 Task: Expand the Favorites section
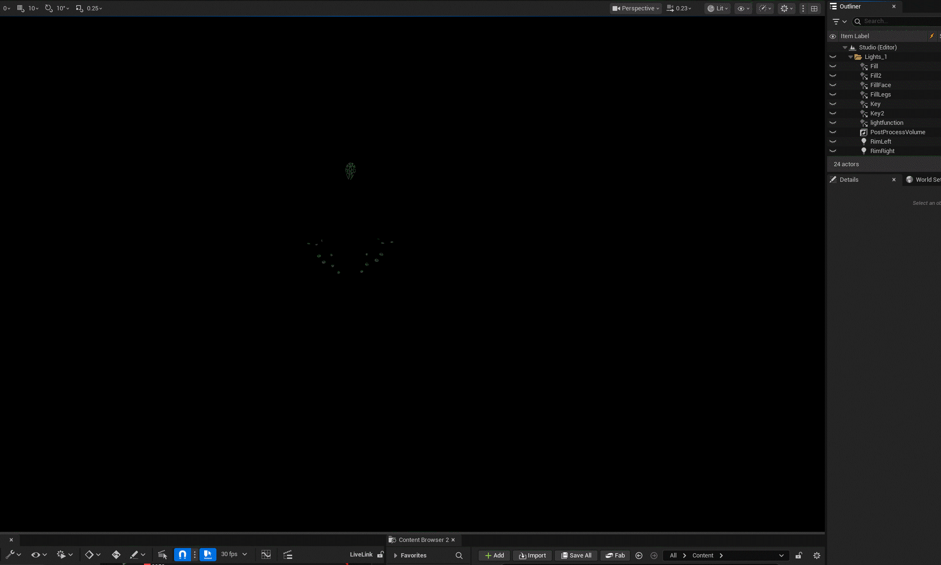tap(396, 556)
